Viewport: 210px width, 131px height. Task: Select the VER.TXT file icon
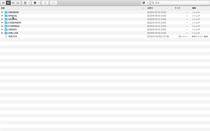[x=6, y=36]
